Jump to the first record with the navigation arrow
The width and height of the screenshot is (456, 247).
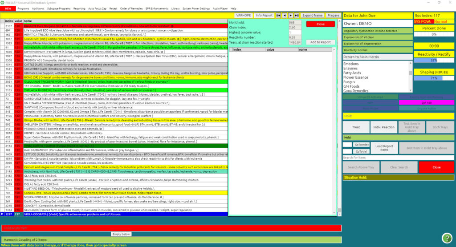[x=279, y=15]
